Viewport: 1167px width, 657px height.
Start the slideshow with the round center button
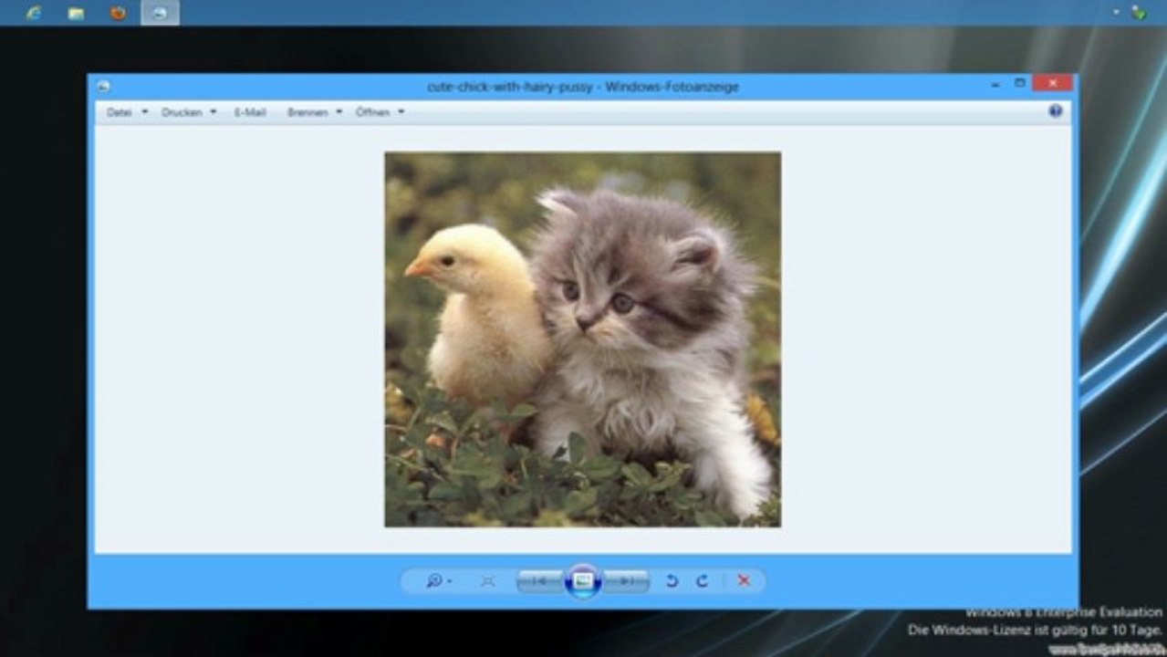tap(583, 581)
